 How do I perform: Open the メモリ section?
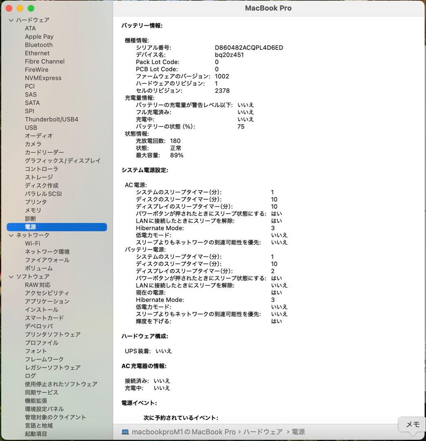click(32, 210)
